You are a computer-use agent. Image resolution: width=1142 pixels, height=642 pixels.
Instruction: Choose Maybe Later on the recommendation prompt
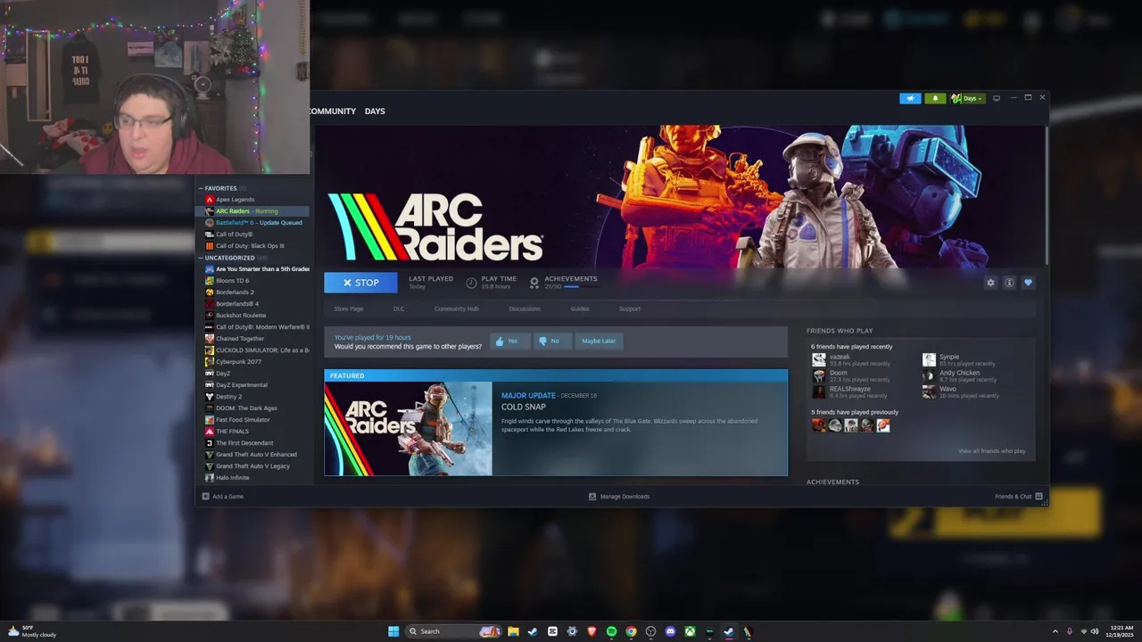click(x=599, y=341)
